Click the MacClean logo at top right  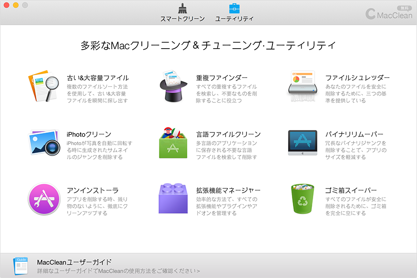pyautogui.click(x=389, y=14)
